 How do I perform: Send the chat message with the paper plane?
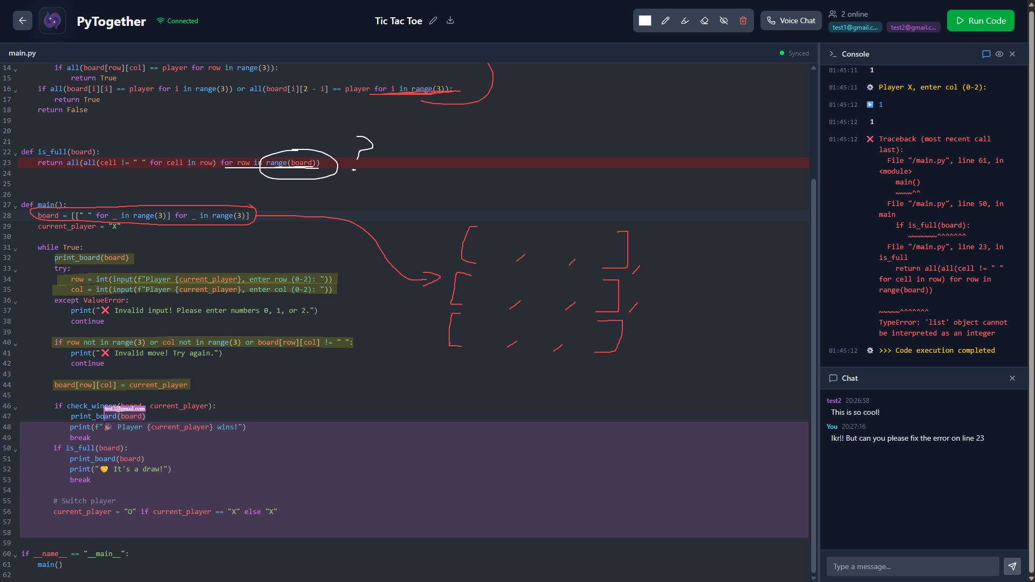[x=1012, y=566]
